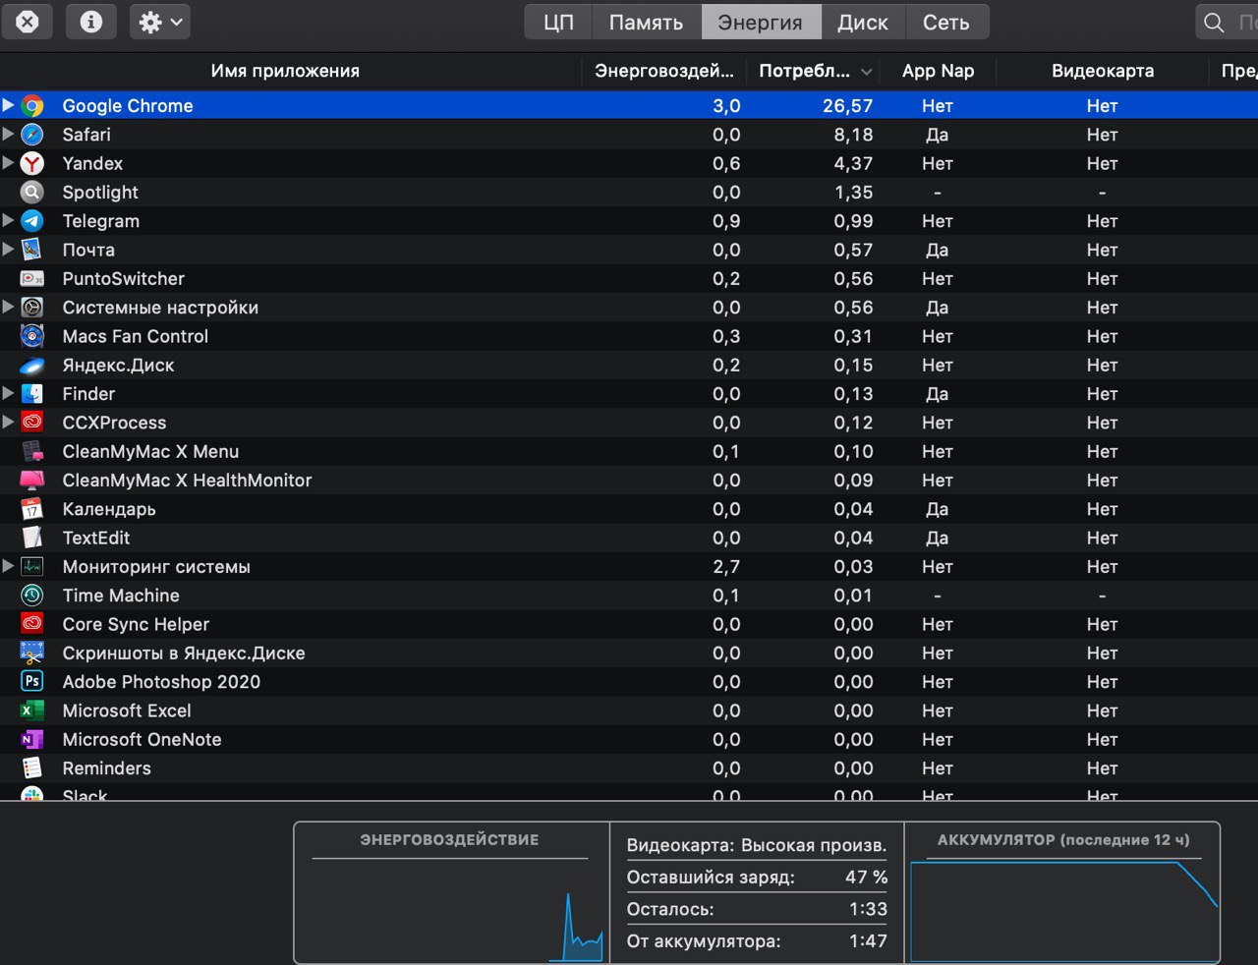Quit process using the X toolbar button
The width and height of the screenshot is (1258, 965).
(x=27, y=22)
